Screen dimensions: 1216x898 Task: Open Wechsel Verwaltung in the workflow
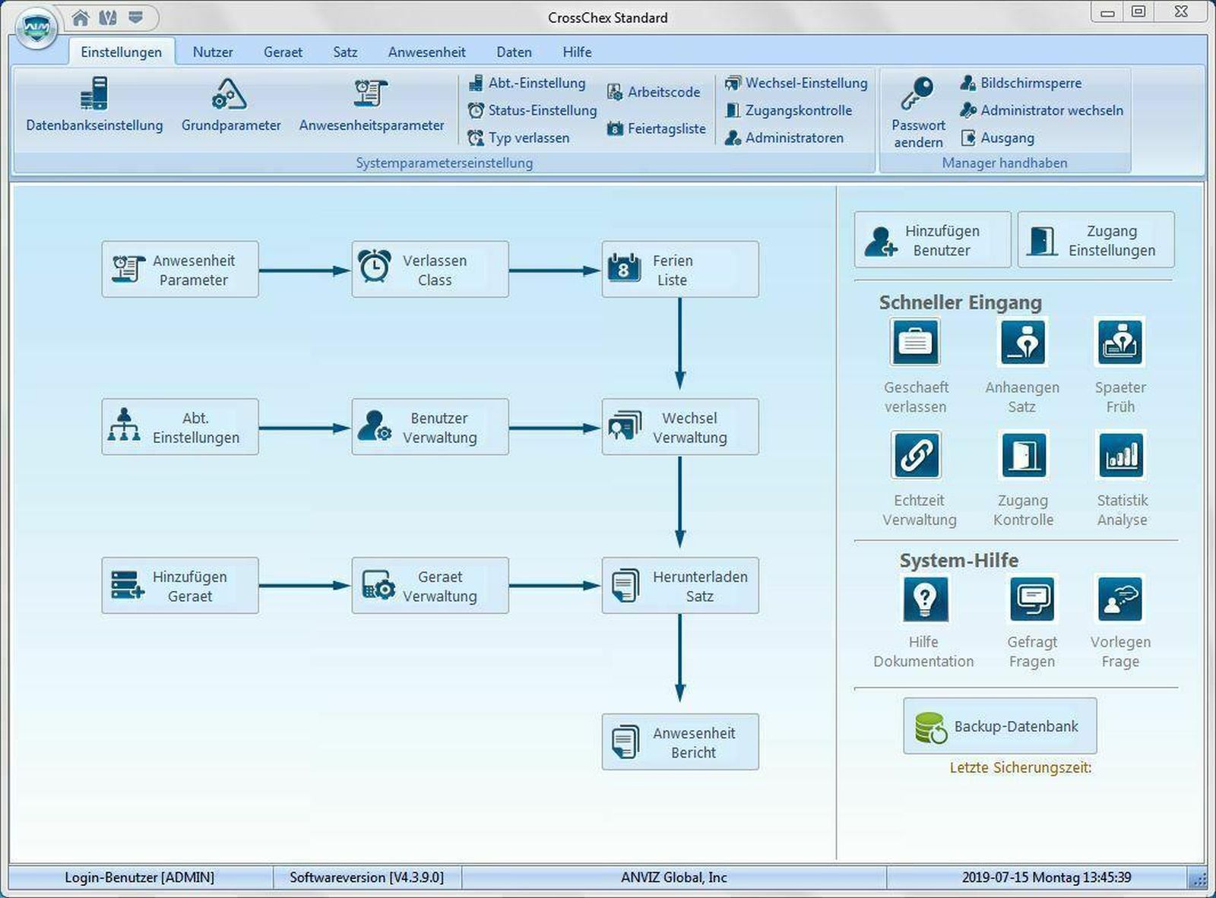[679, 428]
